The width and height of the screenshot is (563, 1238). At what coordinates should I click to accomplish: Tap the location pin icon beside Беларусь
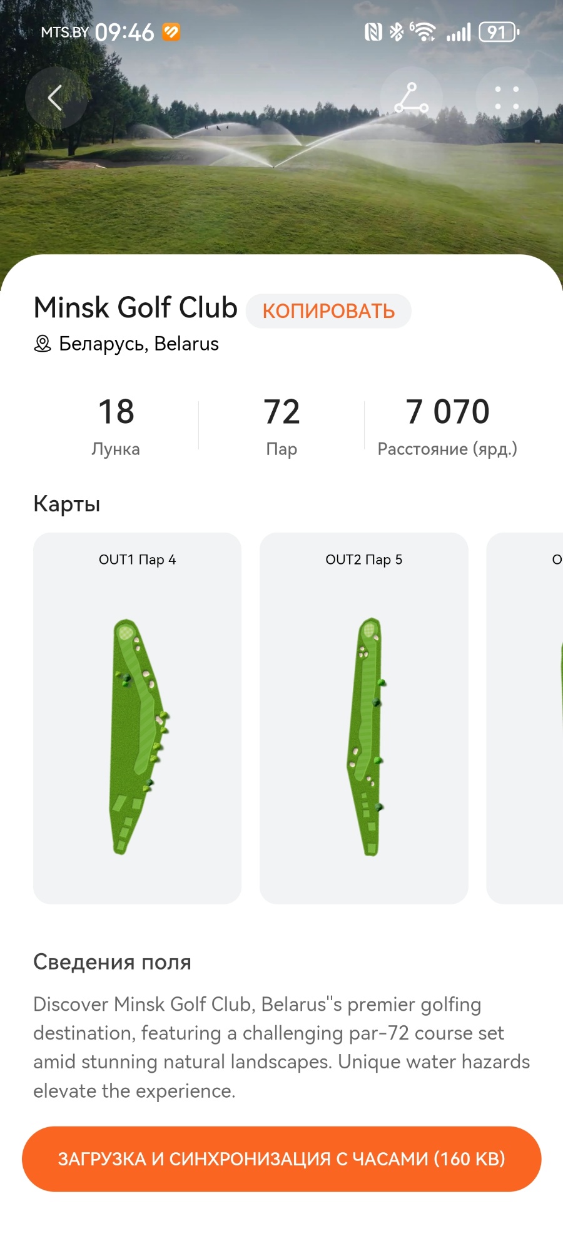[x=43, y=344]
